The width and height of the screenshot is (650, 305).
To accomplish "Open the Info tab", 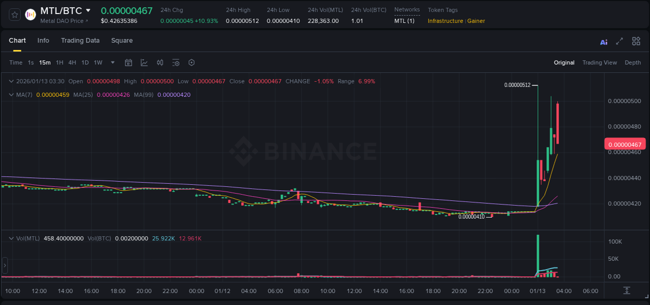I will click(43, 40).
